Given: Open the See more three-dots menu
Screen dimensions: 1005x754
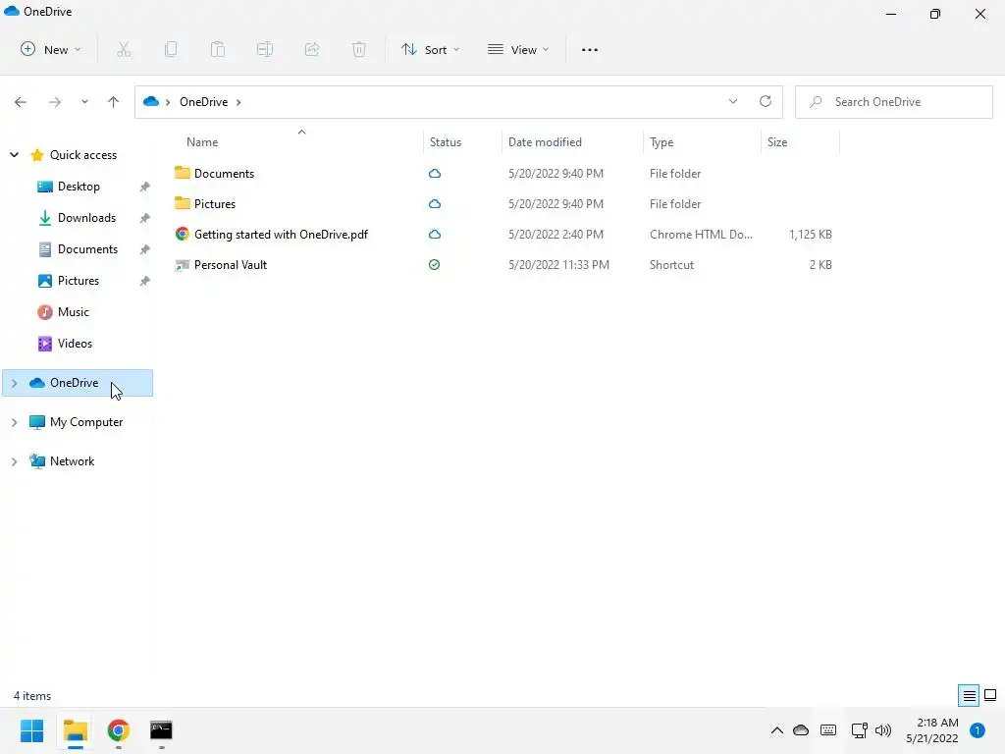Looking at the screenshot, I should (590, 49).
